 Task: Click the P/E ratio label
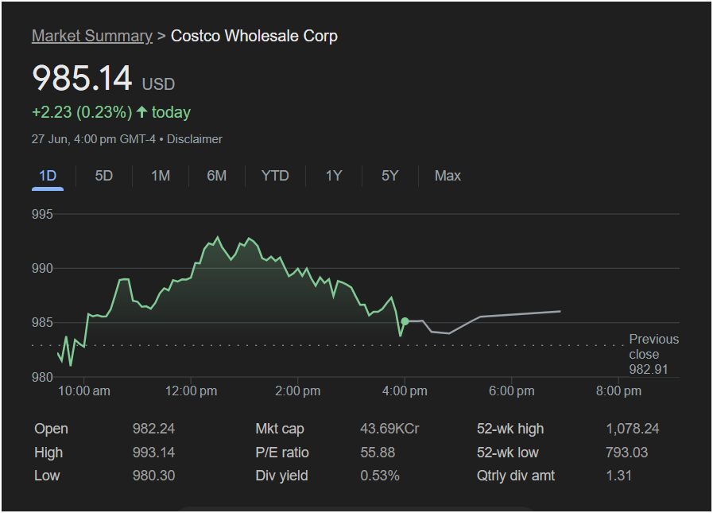(x=282, y=453)
